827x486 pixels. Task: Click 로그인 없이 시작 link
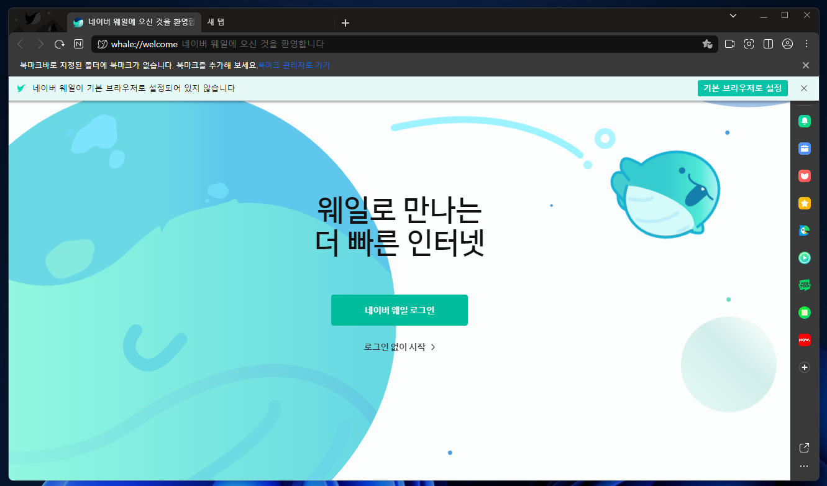pyautogui.click(x=400, y=347)
